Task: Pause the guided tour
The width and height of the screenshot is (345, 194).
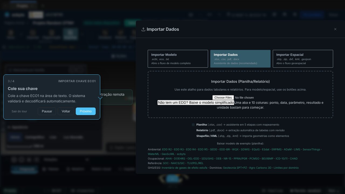Action: 47,111
